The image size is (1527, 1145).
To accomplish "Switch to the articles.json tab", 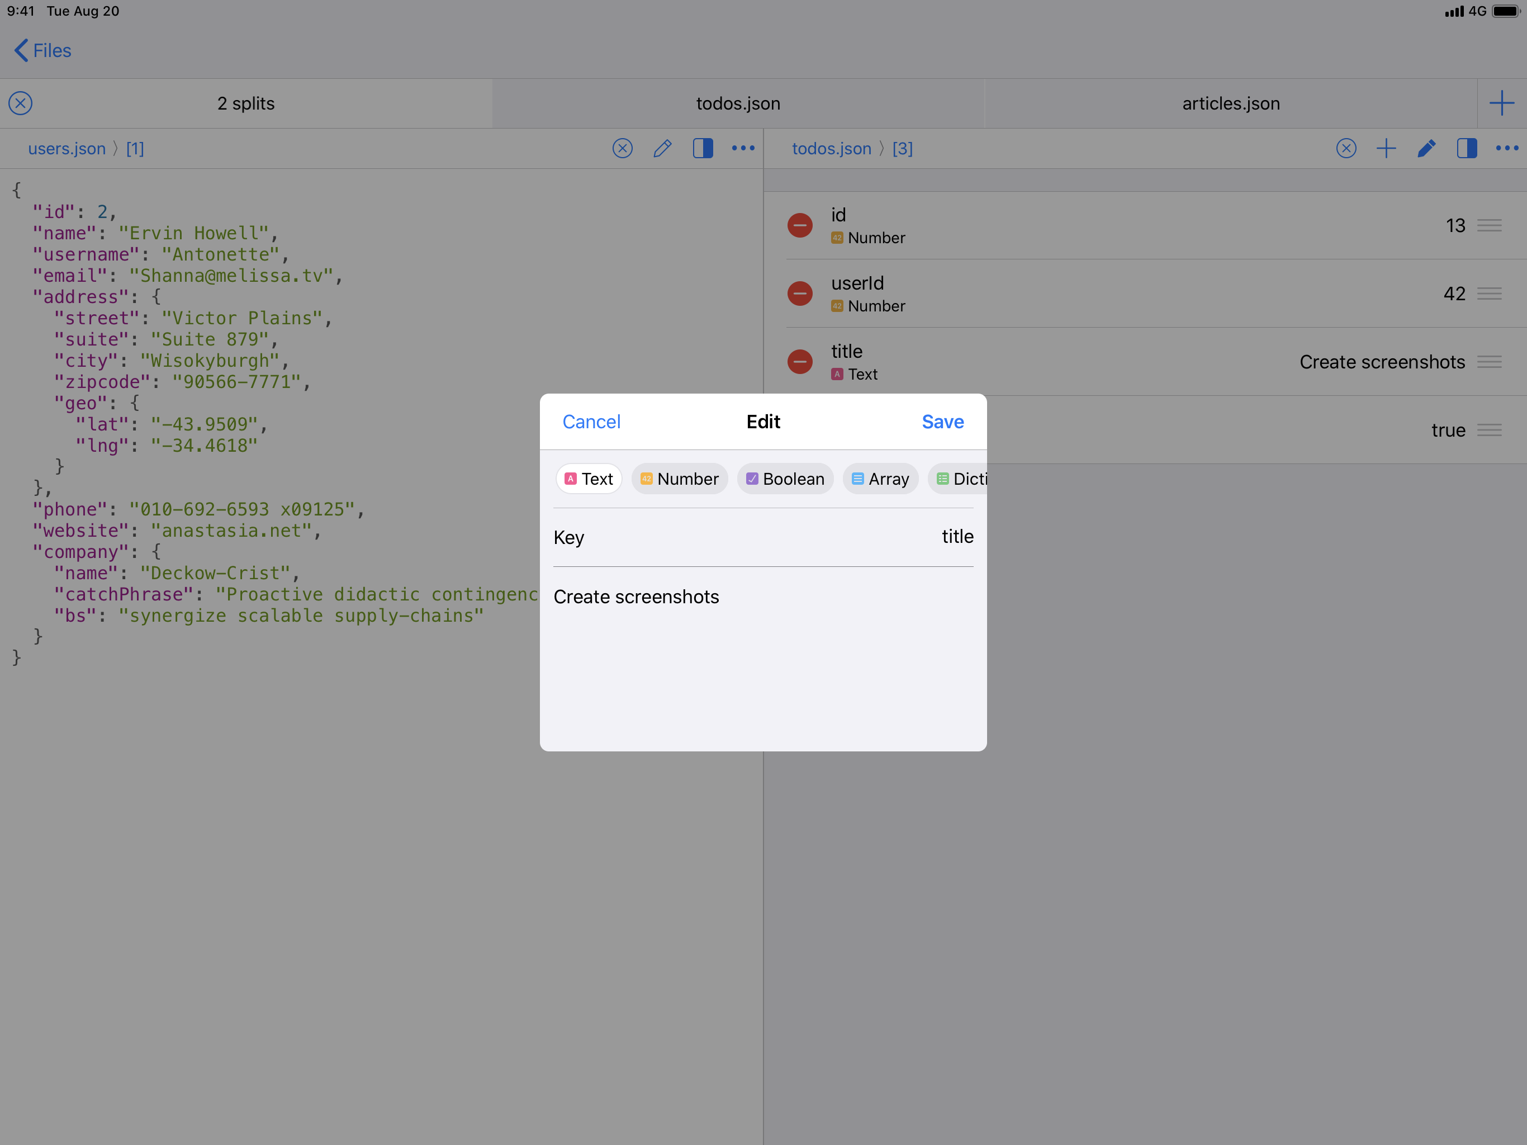I will pos(1230,103).
